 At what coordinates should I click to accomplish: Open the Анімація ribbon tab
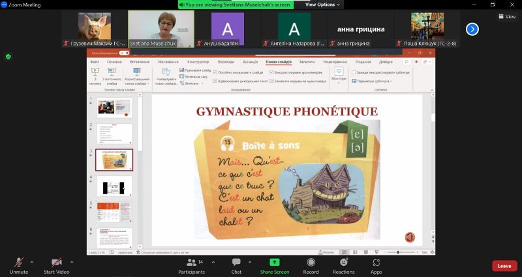250,62
